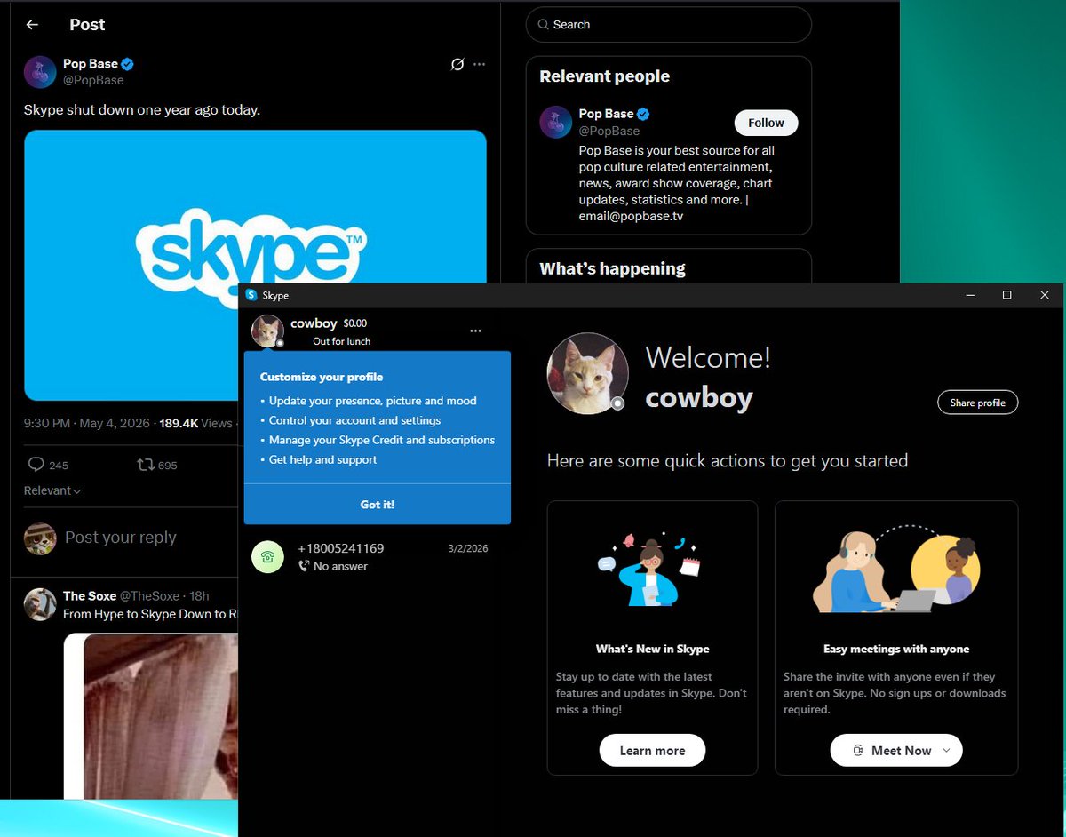
Task: Open the post timestamp 9:30 PM May 4, 2026
Action: click(87, 423)
